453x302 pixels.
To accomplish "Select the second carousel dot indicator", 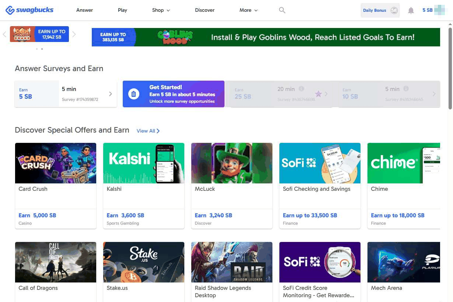I will (42, 49).
